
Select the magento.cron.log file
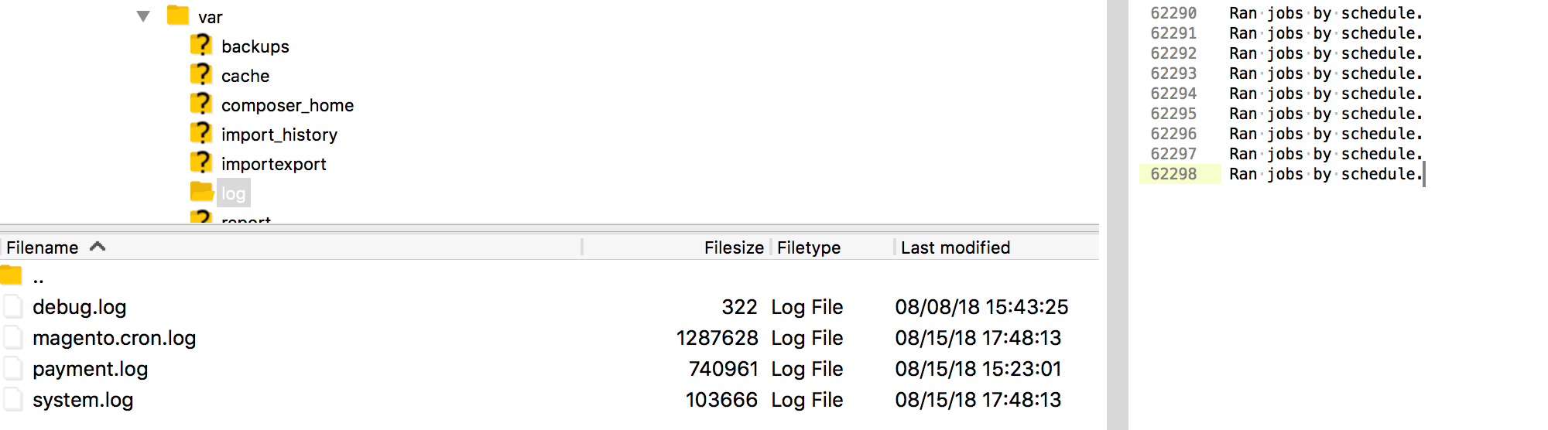115,338
